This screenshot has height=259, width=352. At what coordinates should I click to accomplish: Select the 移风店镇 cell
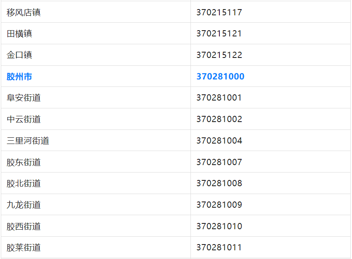pos(24,12)
